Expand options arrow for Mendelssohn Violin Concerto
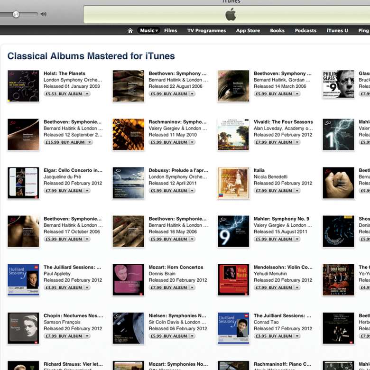 click(297, 287)
